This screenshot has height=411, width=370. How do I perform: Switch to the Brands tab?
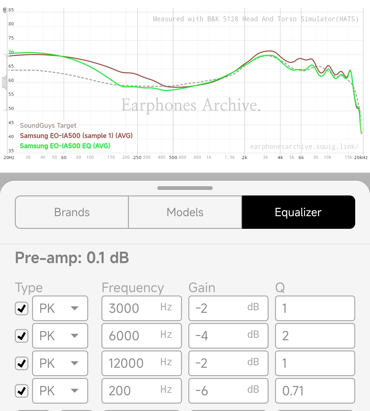(x=72, y=212)
